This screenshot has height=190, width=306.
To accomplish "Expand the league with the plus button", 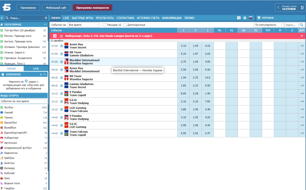I will click(x=302, y=36).
